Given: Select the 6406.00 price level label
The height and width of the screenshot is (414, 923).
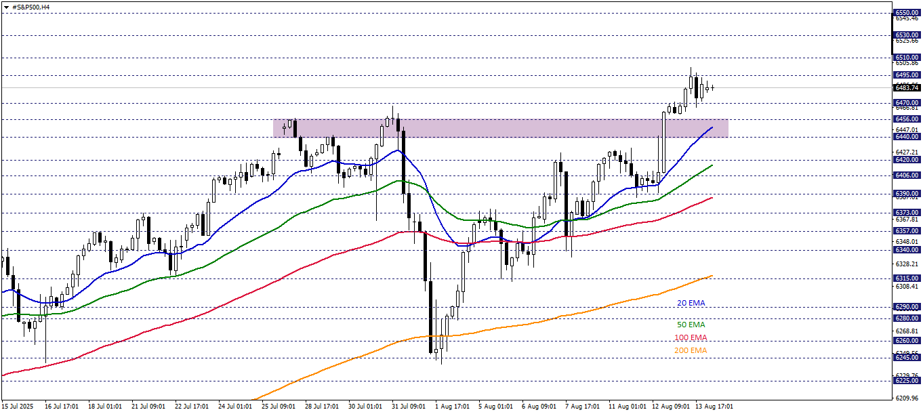Looking at the screenshot, I should pos(907,175).
